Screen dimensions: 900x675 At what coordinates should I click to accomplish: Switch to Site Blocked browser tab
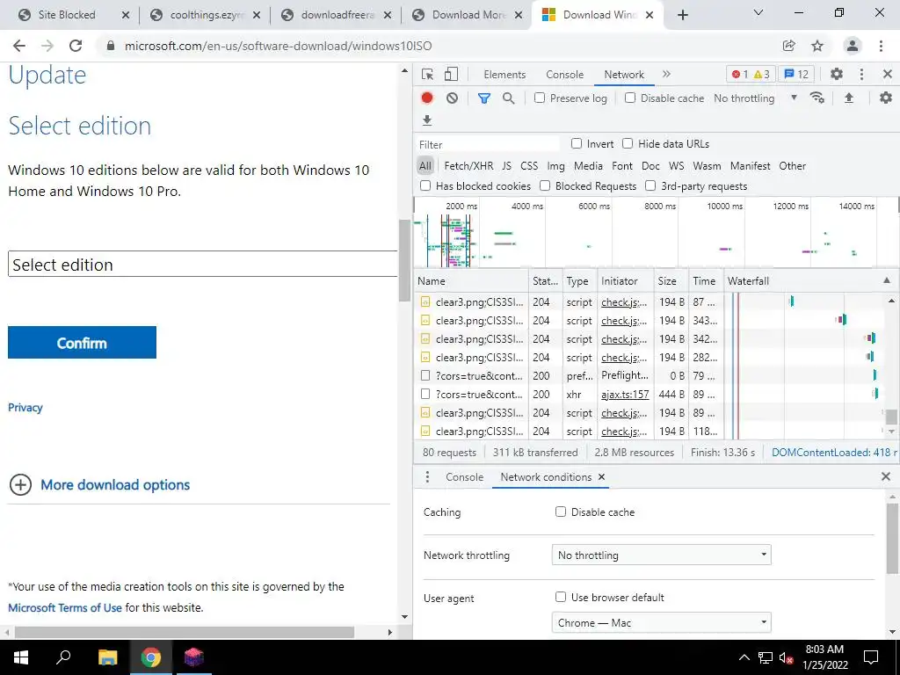click(x=67, y=15)
